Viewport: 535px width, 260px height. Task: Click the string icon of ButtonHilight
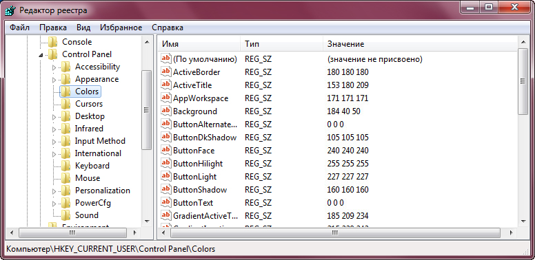166,163
